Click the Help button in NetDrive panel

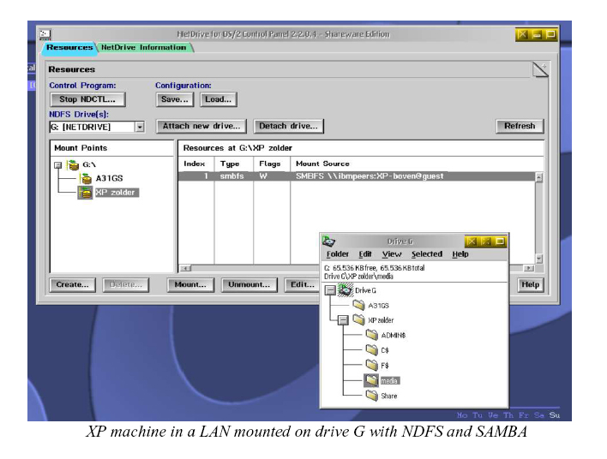tap(531, 285)
